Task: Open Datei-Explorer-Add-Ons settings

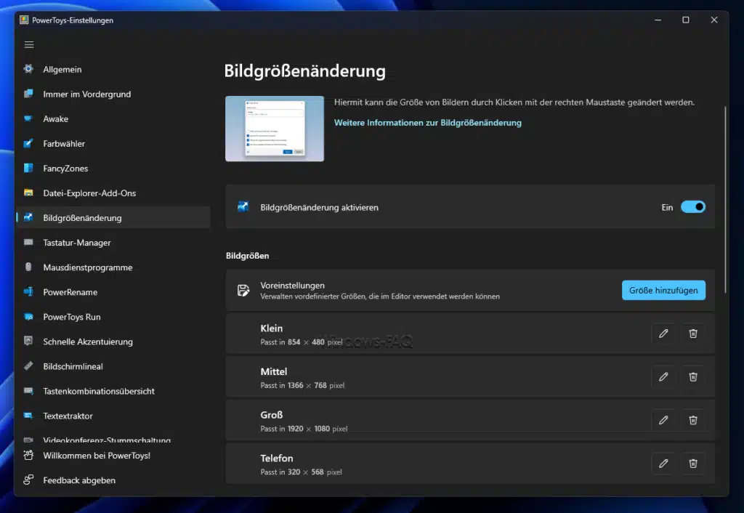Action: click(x=113, y=193)
